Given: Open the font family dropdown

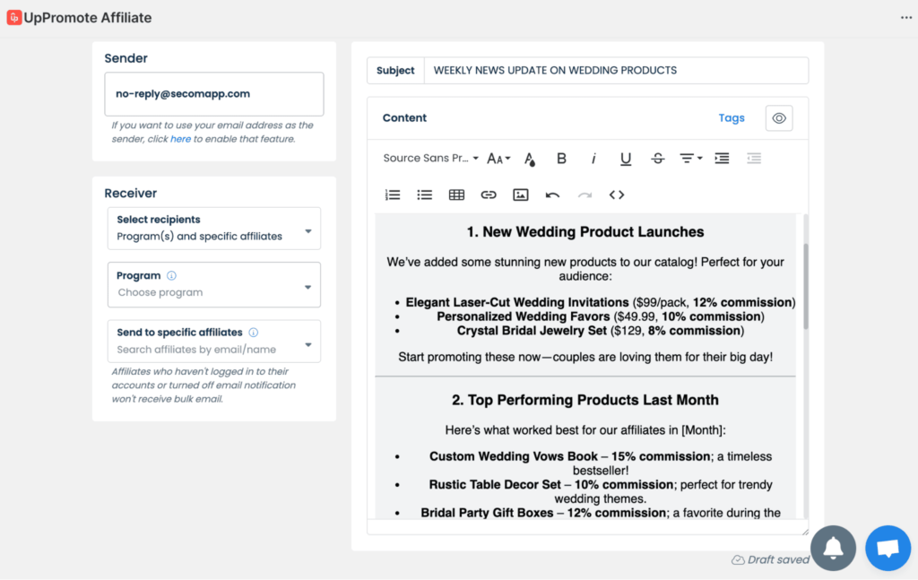Looking at the screenshot, I should pos(430,159).
